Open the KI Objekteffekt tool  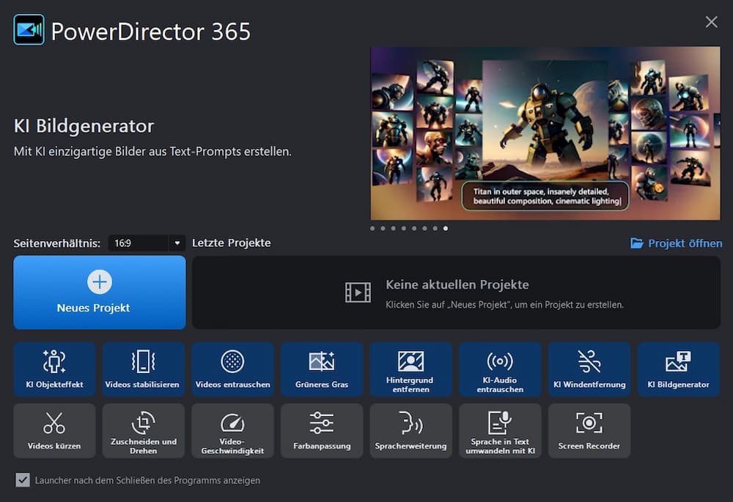click(54, 369)
